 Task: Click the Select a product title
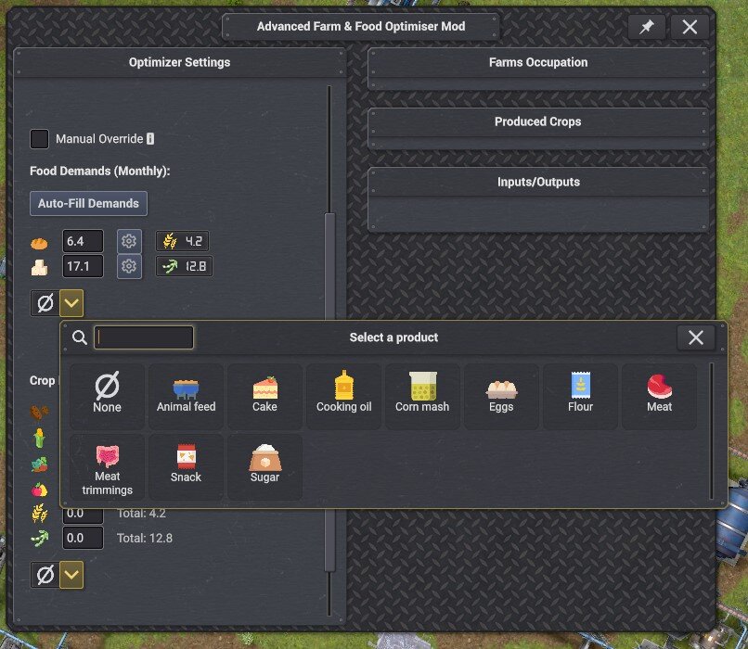click(x=393, y=337)
